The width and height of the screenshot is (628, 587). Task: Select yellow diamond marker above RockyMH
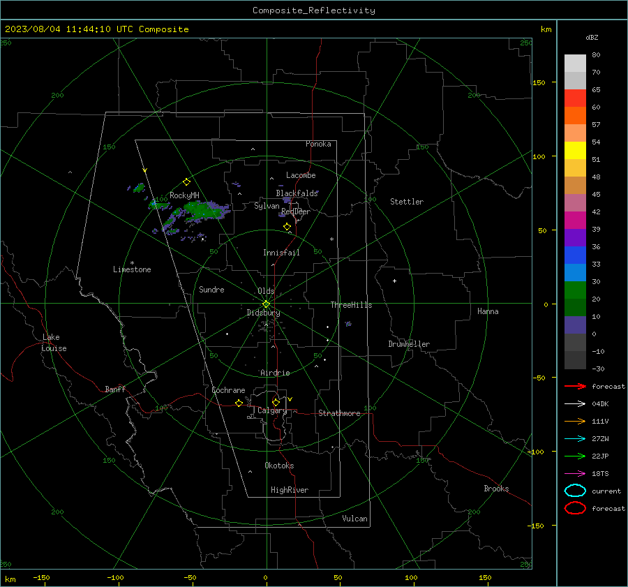(186, 182)
